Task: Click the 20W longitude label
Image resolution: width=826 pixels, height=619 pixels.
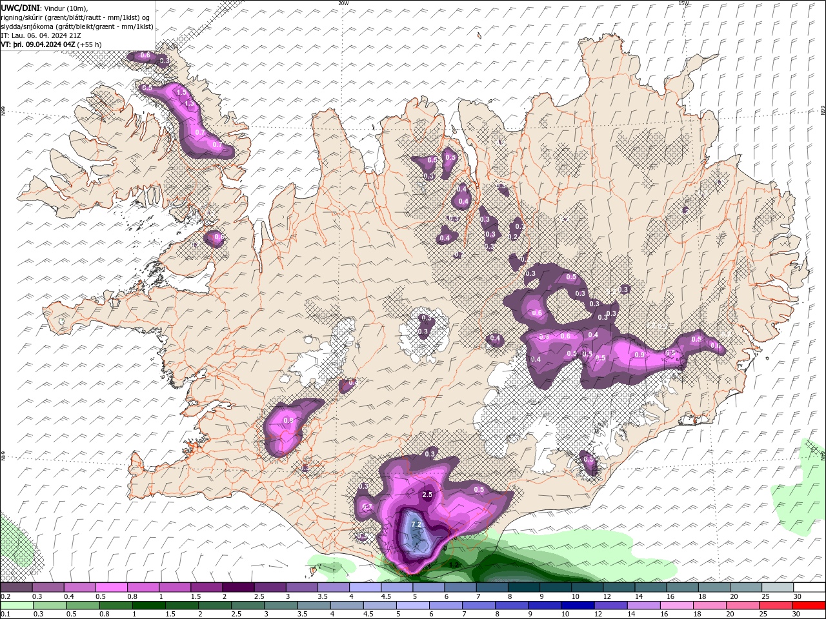Action: coord(343,3)
